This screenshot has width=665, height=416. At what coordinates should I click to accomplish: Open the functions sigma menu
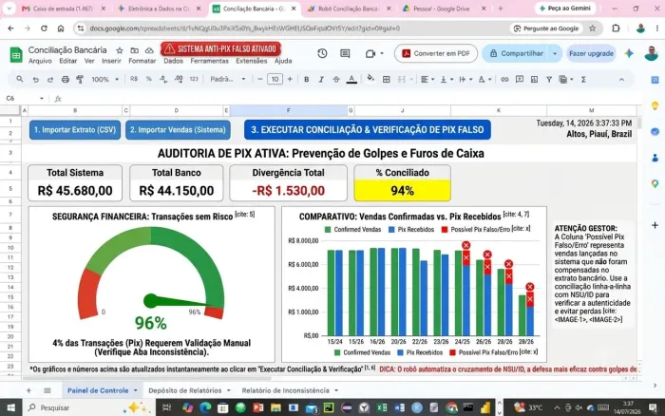[583, 79]
